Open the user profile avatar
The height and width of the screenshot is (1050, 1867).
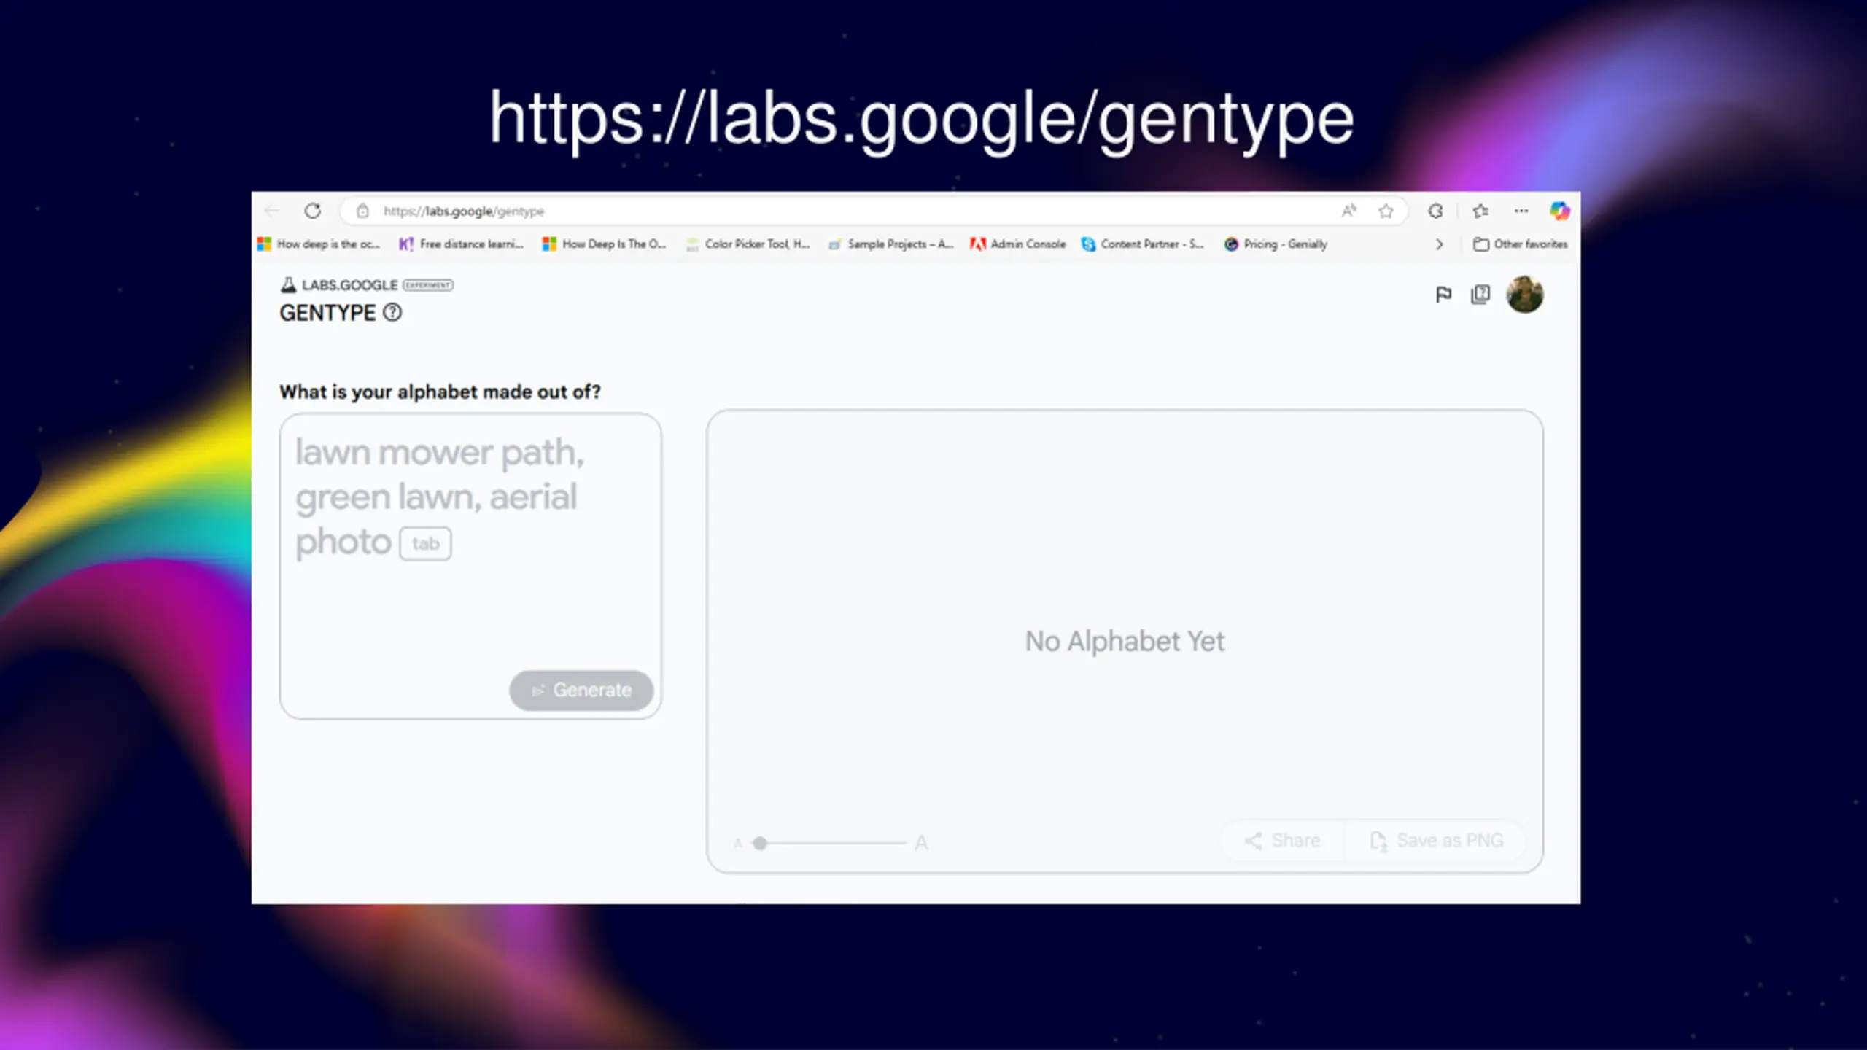point(1525,295)
